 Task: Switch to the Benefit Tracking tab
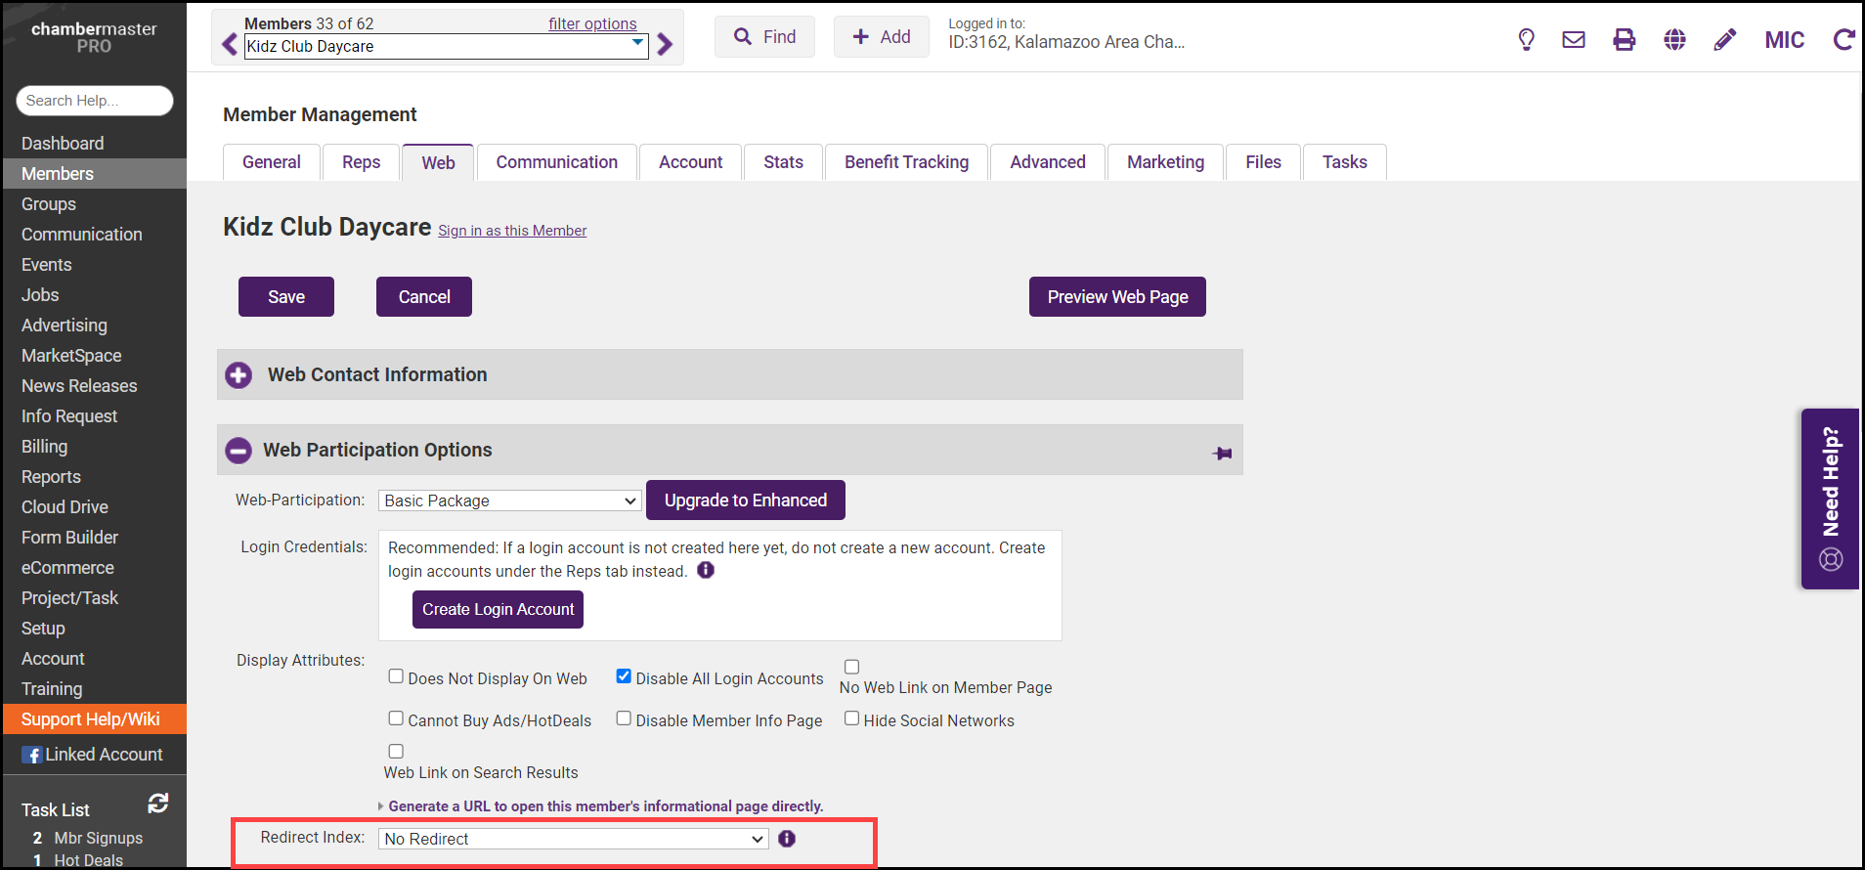click(x=906, y=162)
